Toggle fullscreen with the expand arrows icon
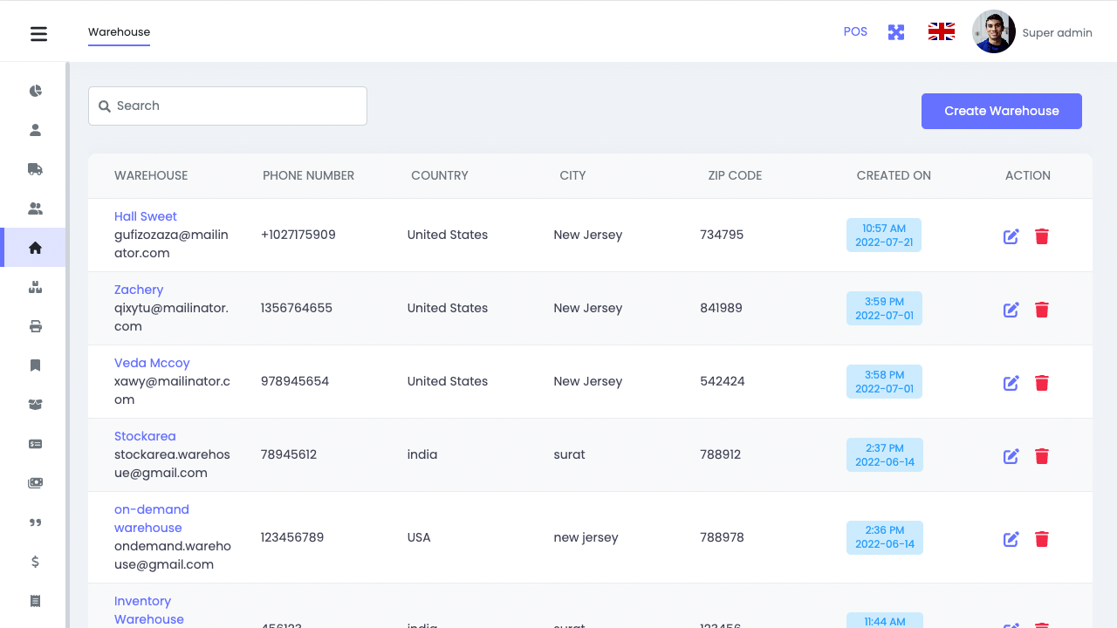 [x=896, y=32]
